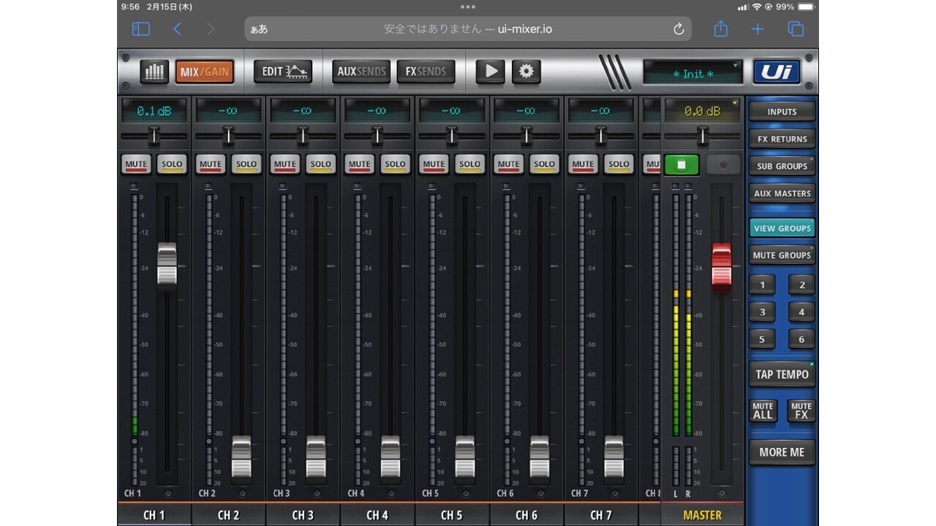Click the master balance slider
The width and height of the screenshot is (936, 526).
coord(703,136)
